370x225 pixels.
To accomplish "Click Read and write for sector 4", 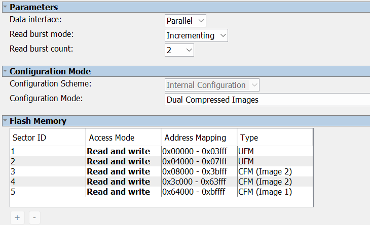I will [x=119, y=182].
